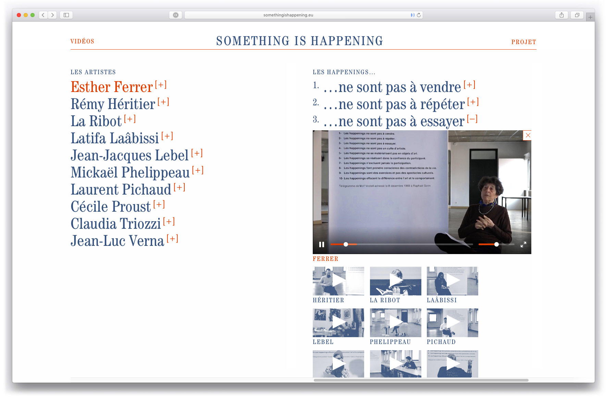Go back with the browser back arrow
Viewport: 606px width, 397px height.
coord(43,15)
